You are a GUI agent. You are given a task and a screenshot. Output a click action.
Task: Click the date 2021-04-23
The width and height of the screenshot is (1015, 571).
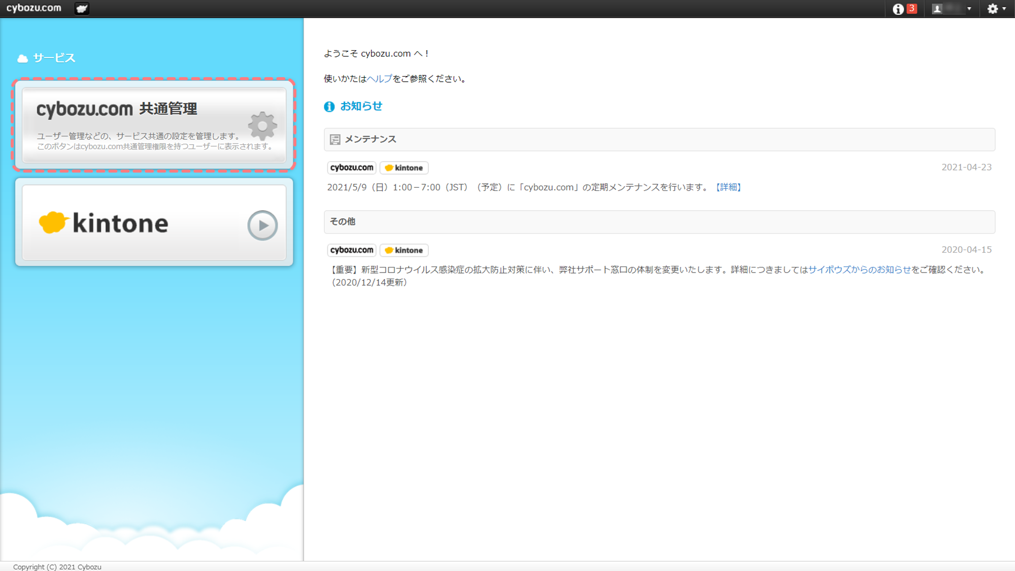tap(966, 167)
